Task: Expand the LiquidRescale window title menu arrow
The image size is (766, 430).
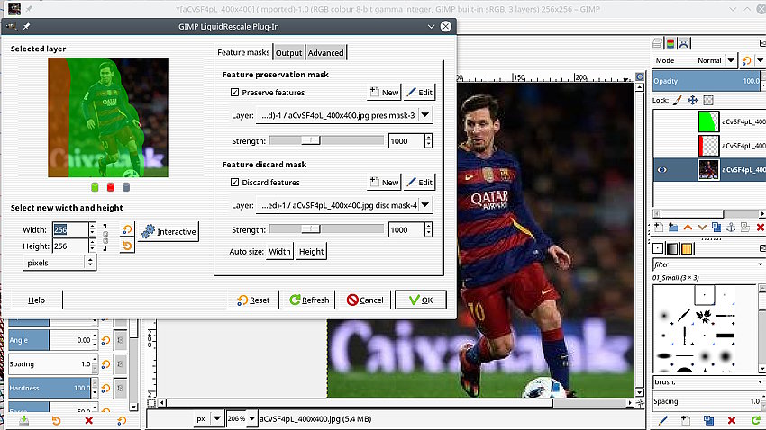Action: [x=431, y=26]
